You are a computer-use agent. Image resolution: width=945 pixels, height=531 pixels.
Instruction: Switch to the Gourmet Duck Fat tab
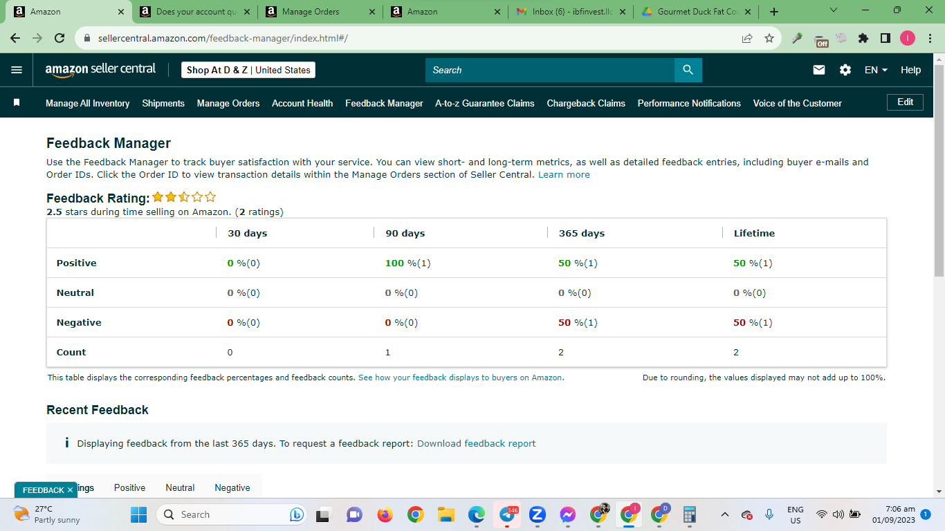tap(697, 12)
